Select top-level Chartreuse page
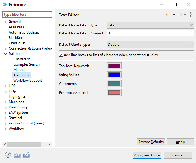This screenshot has height=163, width=196. click(x=17, y=43)
